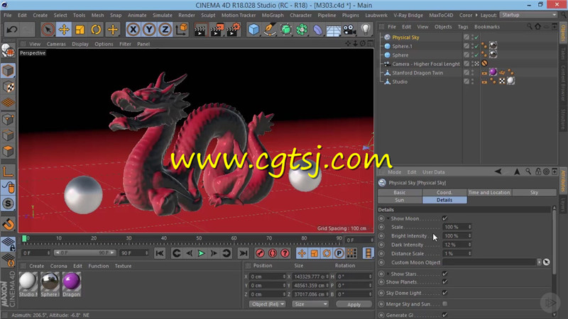Activate the Move tool
The height and width of the screenshot is (319, 568).
click(x=64, y=29)
